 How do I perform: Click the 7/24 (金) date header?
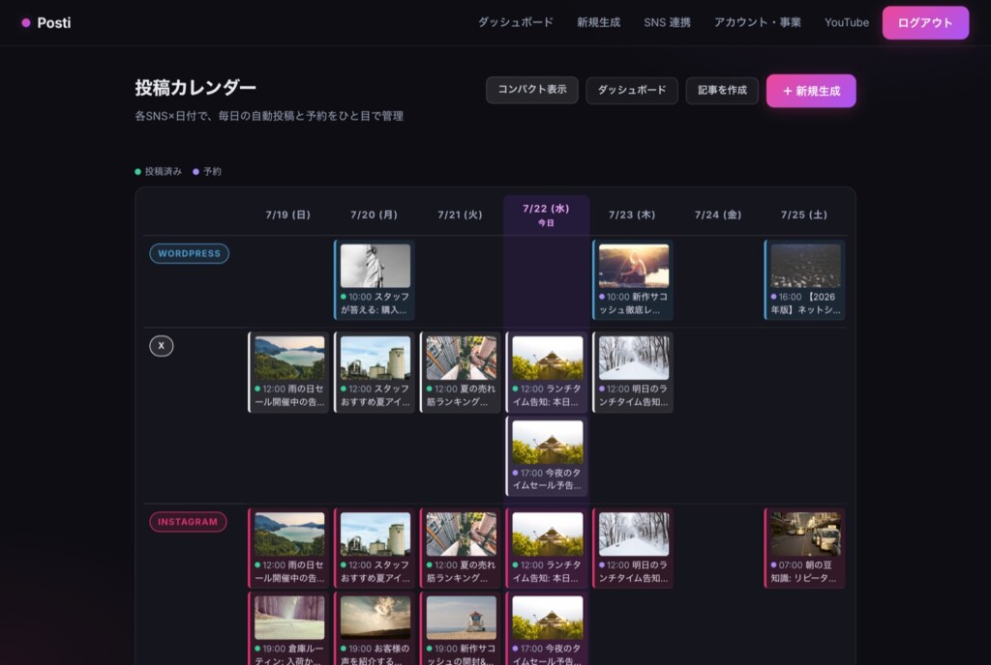pos(718,215)
